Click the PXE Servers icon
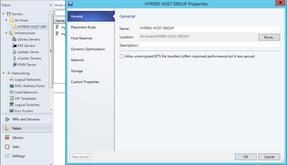The height and width of the screenshot is (165, 287). click(14, 45)
